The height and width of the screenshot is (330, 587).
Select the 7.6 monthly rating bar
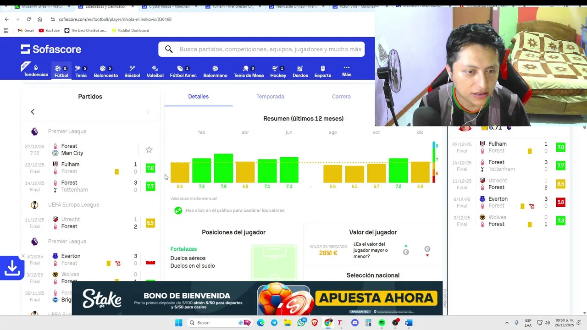tap(223, 168)
